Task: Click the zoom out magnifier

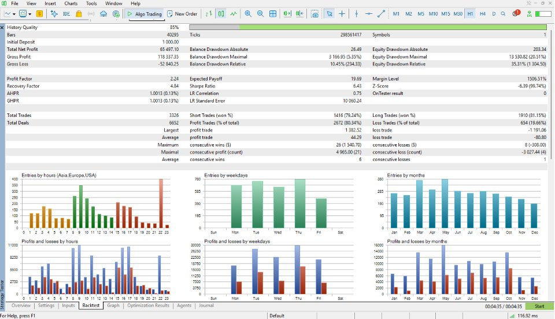Action: click(x=260, y=14)
